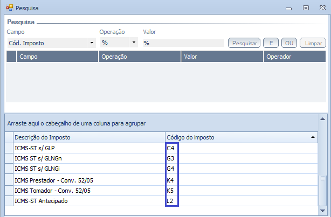Viewport: 331px width, 217px height.
Task: Select the ICMS ST s/ GLNGn row
Action: [88, 158]
